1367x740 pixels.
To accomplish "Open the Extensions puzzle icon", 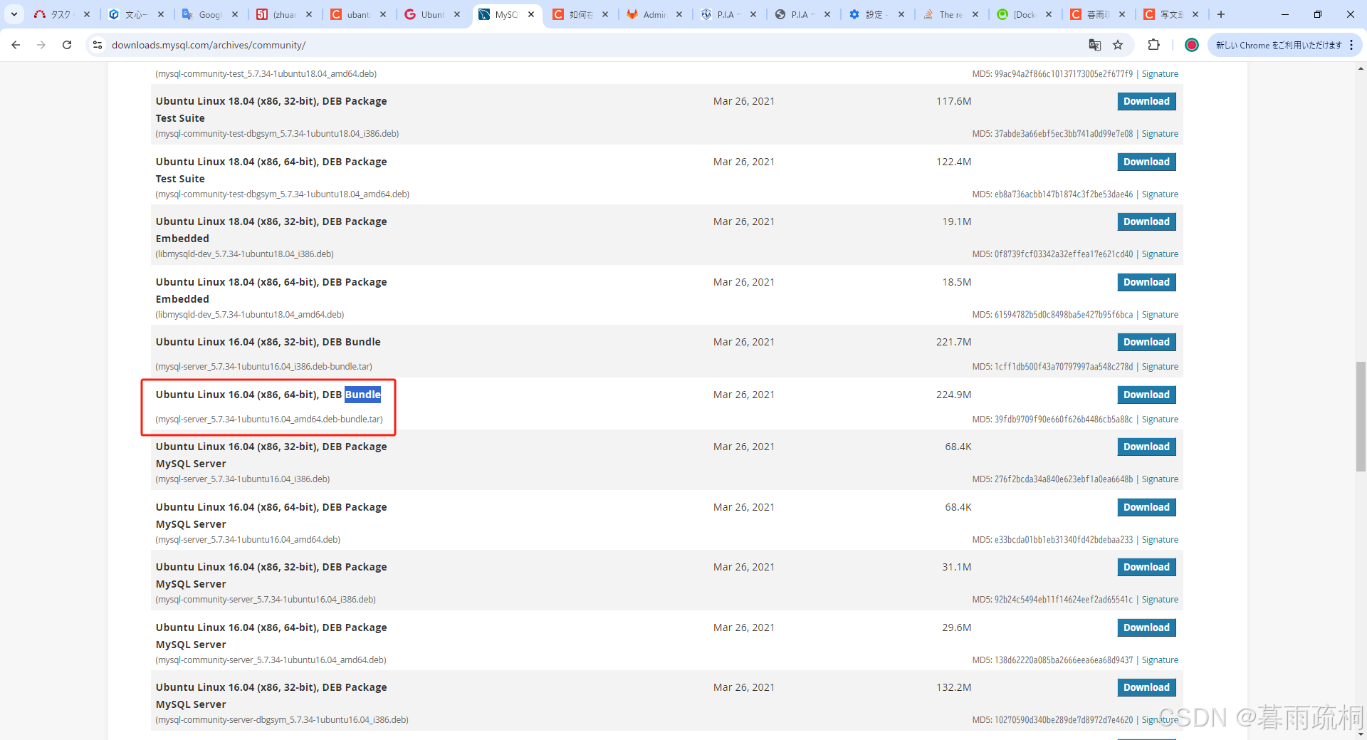I will [1154, 45].
